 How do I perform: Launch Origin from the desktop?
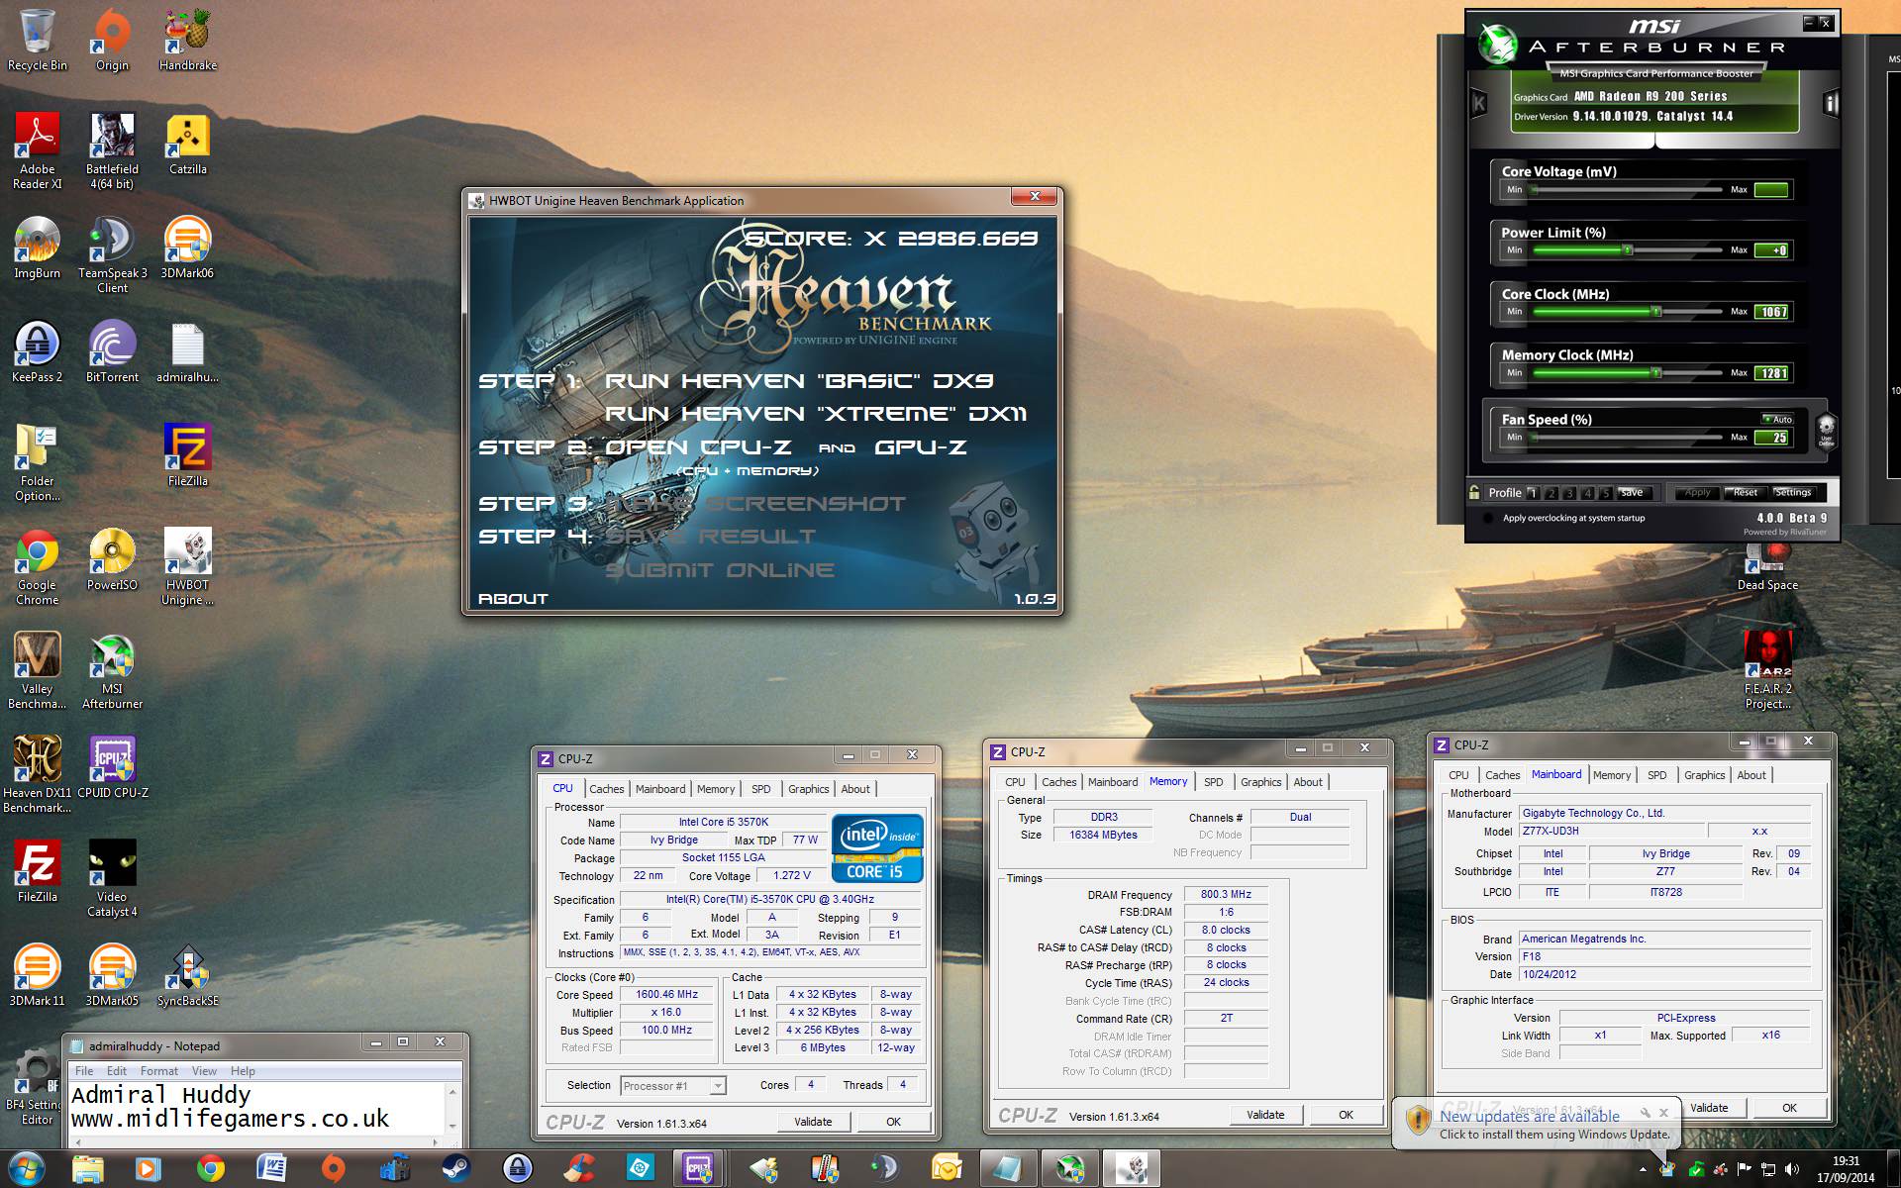tap(112, 40)
